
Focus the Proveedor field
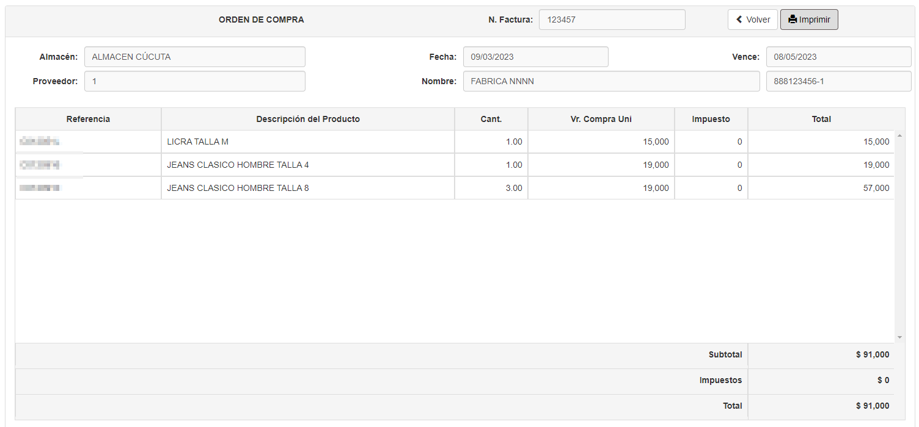194,81
